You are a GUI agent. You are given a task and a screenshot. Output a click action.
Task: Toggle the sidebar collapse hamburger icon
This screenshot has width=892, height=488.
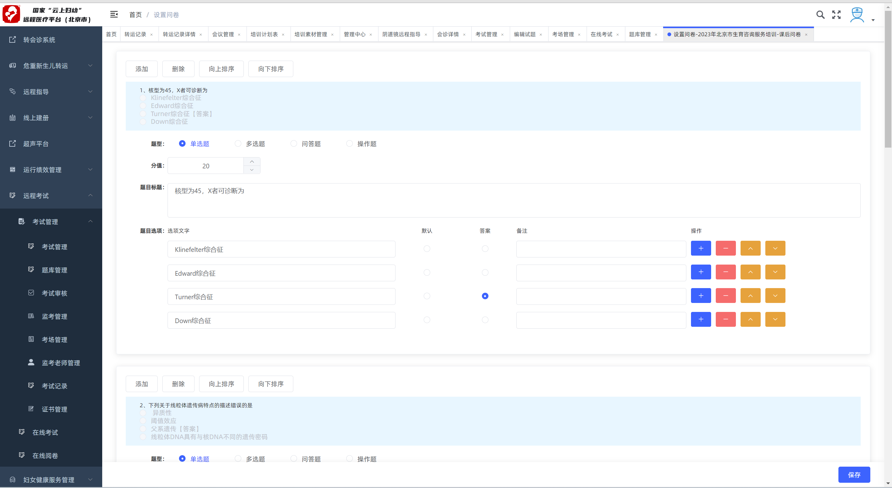point(114,14)
